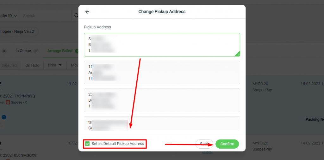This screenshot has height=160, width=324.
Task: Select the Shopee - Ninja Van 2 filter chip
Action: [x=17, y=32]
